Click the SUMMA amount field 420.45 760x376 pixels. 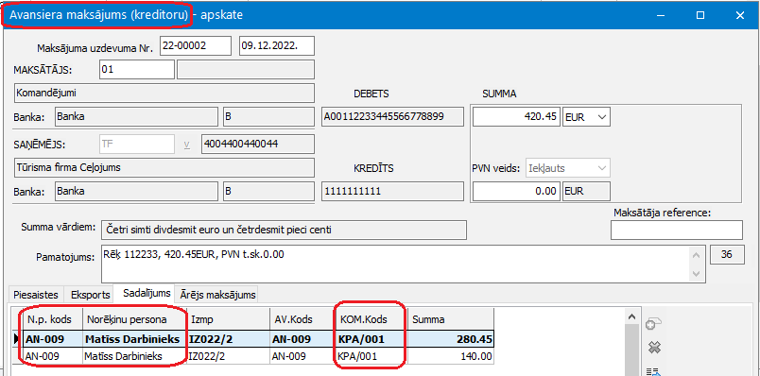pyautogui.click(x=517, y=117)
